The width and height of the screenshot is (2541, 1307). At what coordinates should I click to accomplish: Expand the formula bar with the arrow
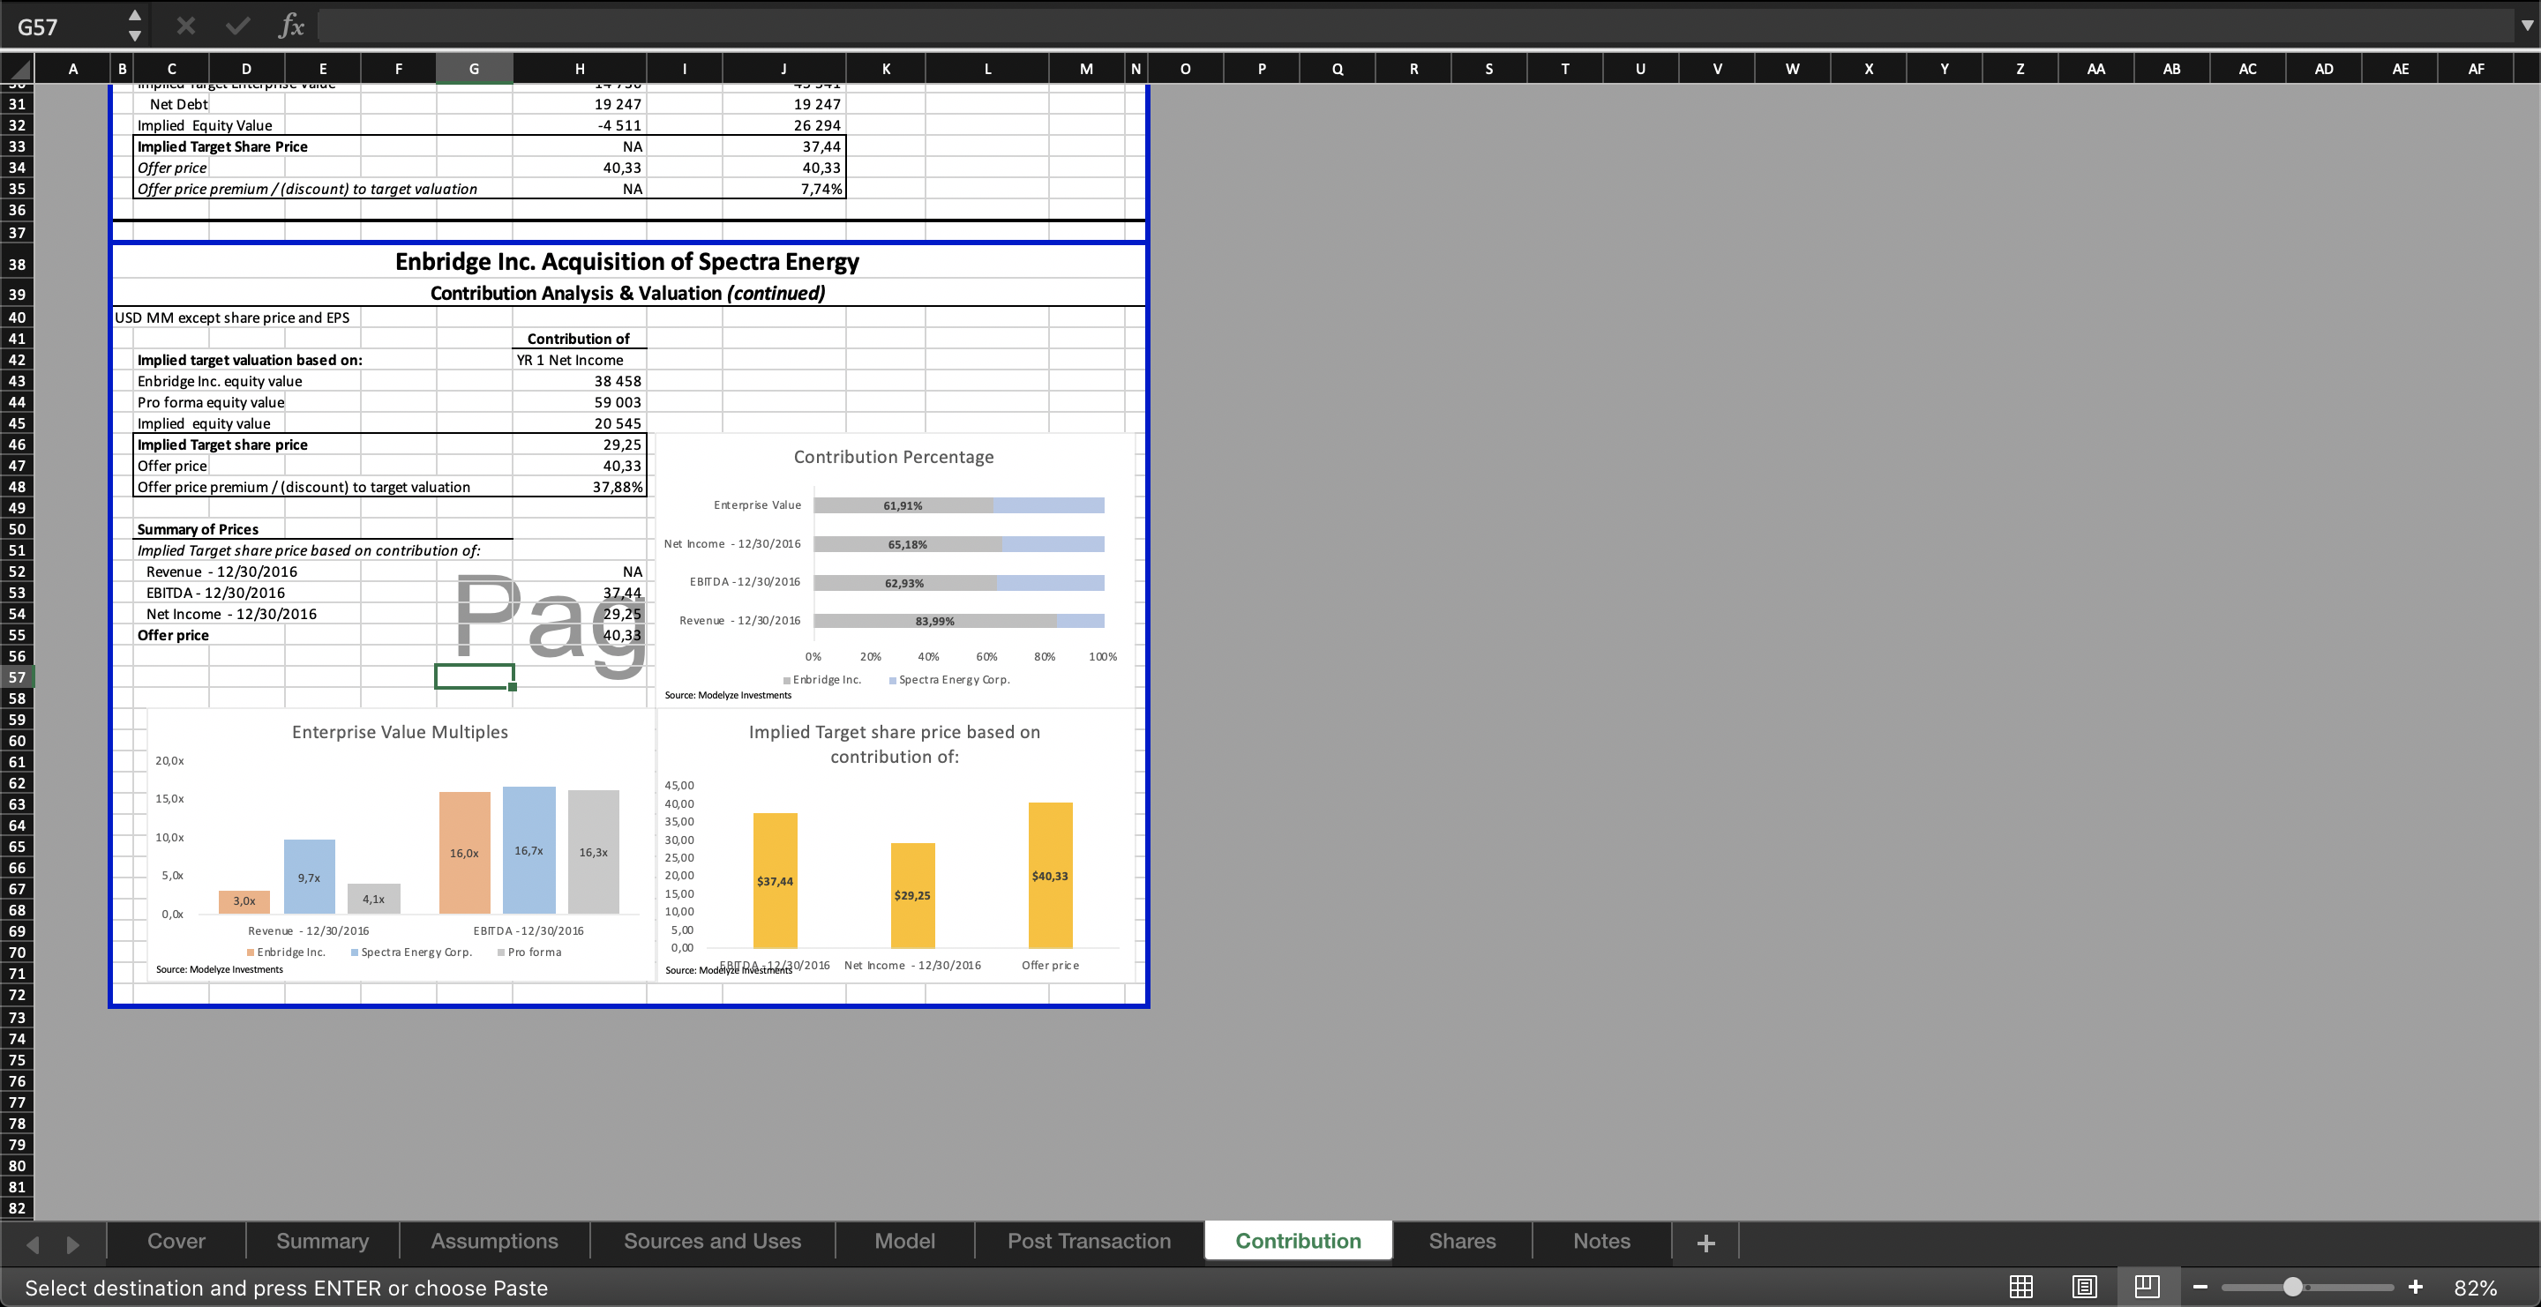point(2526,26)
